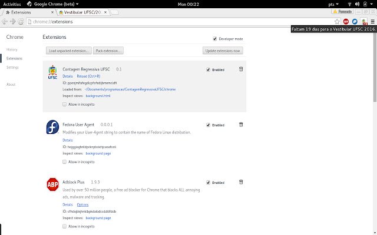Viewport: 377px width, 235px height.
Task: Open the pt1 keyboard layout dropdown
Action: tap(333, 4)
